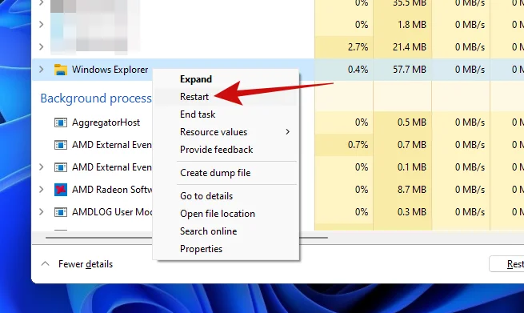
Task: Click the 1.8 MB memory cell
Action: 402,24
